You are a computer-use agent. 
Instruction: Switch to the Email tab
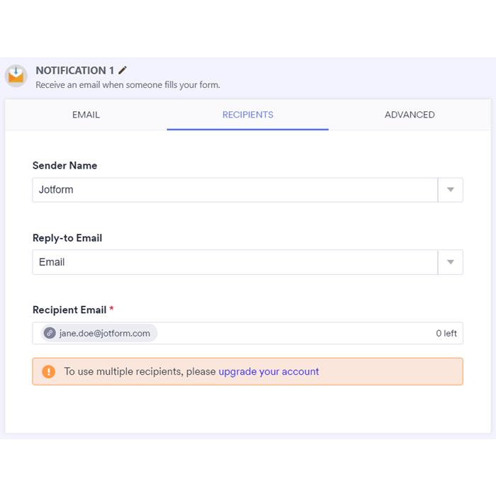tap(86, 115)
